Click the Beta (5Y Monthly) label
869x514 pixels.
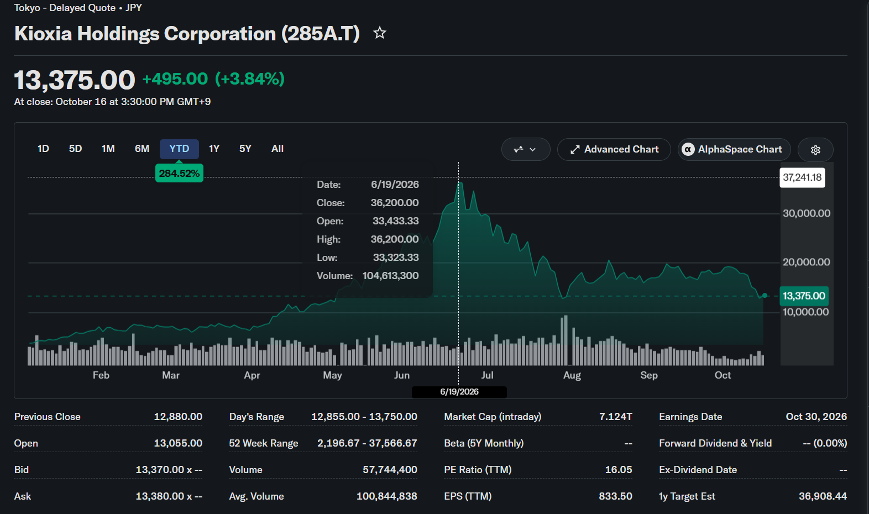pos(484,443)
